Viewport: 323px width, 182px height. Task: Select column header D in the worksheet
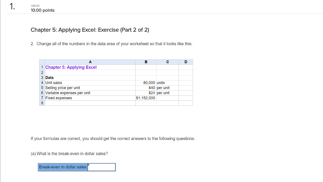click(186, 62)
